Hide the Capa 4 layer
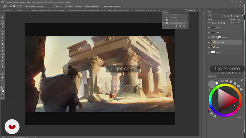 pos(209,37)
